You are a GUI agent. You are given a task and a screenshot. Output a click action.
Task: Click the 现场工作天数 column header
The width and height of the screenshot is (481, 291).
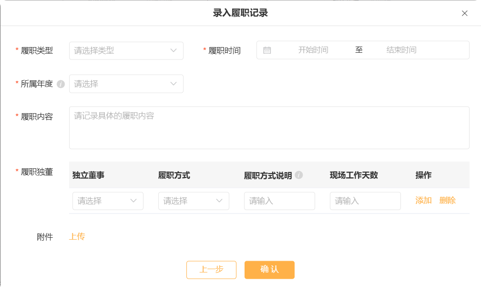tap(354, 175)
